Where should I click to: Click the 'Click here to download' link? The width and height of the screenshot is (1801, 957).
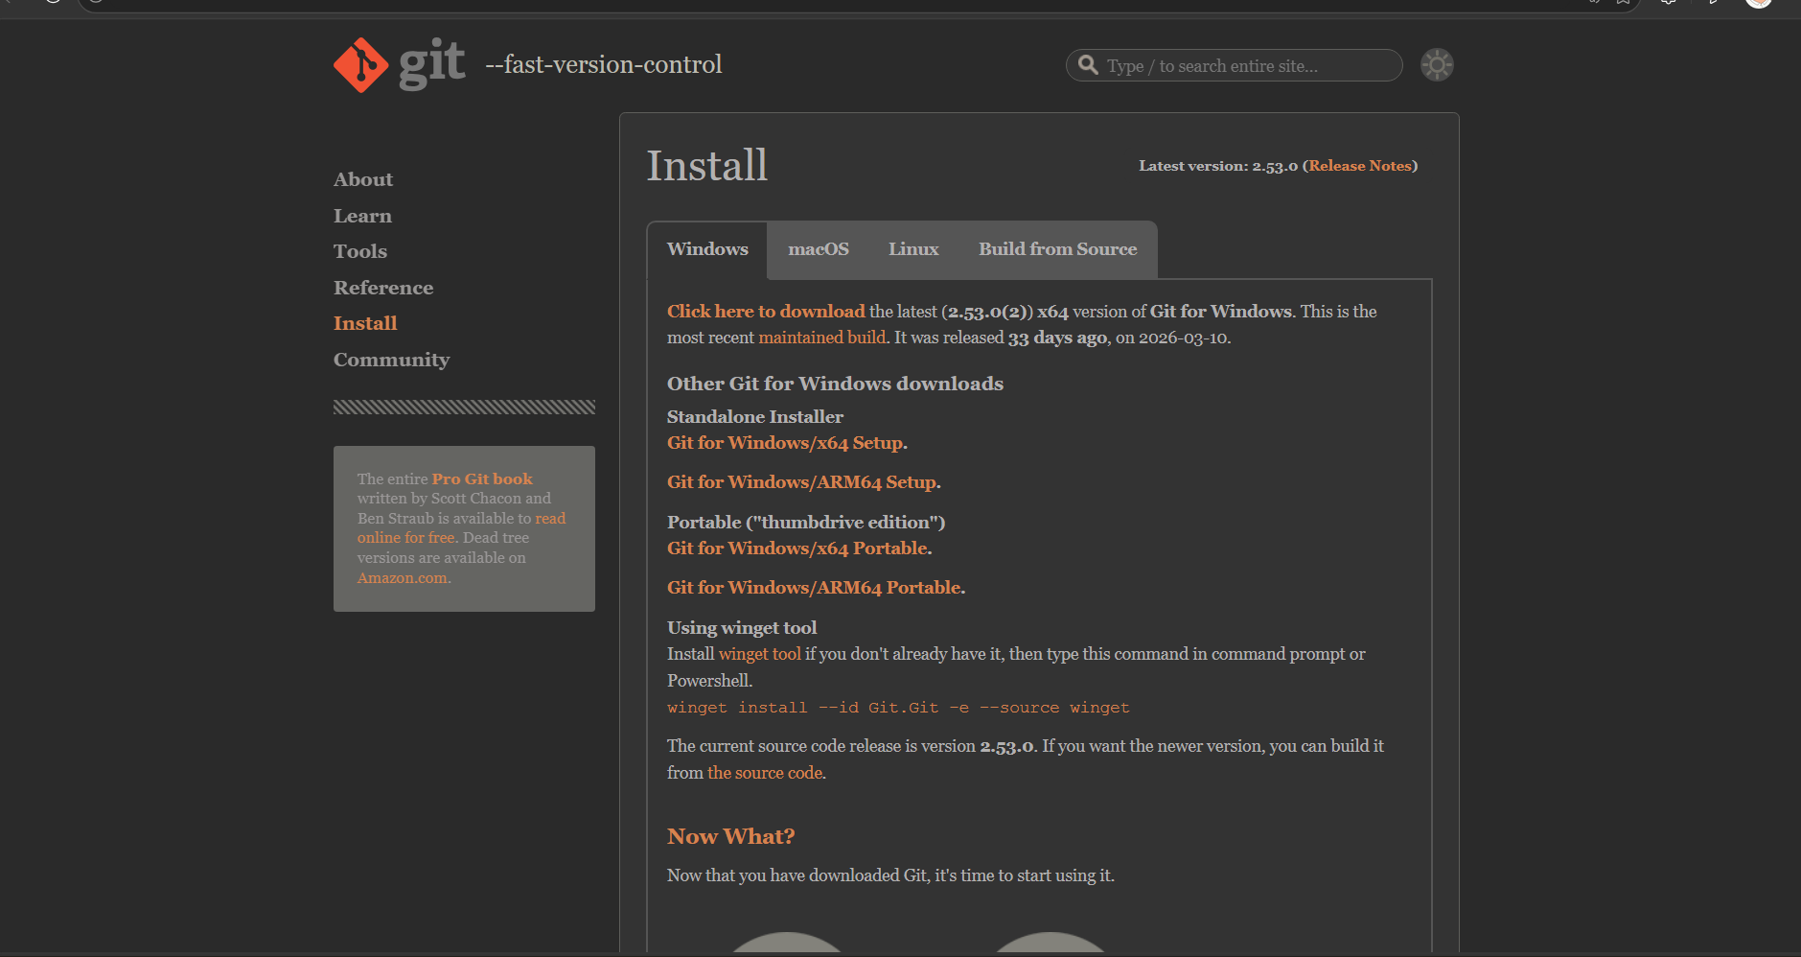pyautogui.click(x=766, y=312)
